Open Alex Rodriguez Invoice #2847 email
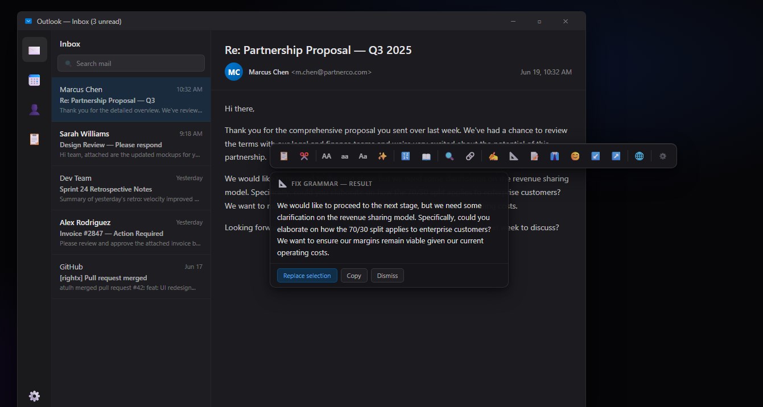The image size is (763, 407). click(131, 232)
